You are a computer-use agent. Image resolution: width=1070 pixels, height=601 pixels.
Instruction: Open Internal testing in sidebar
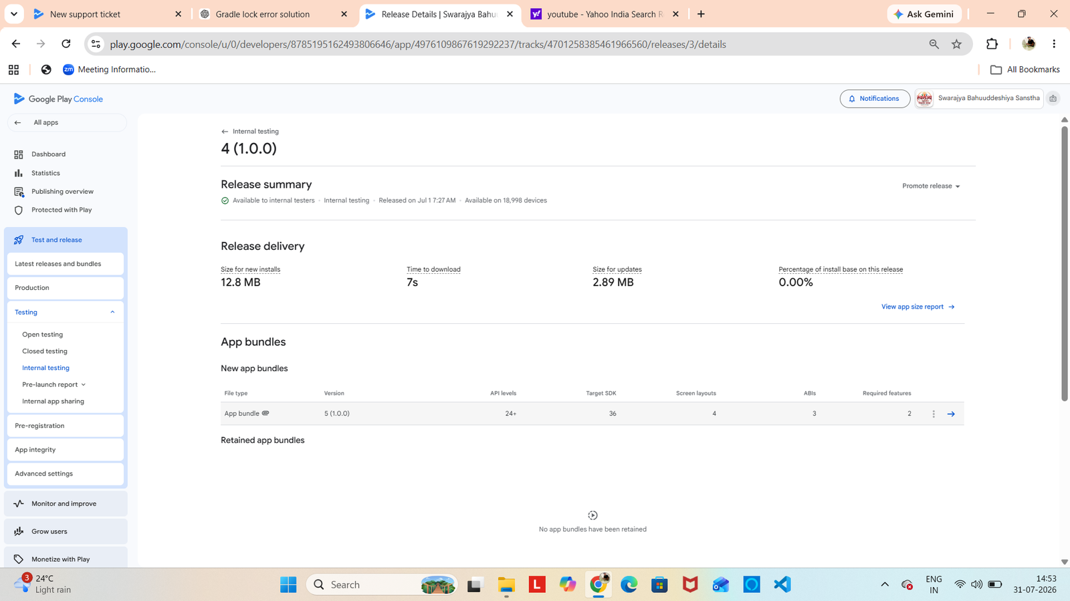(x=45, y=368)
